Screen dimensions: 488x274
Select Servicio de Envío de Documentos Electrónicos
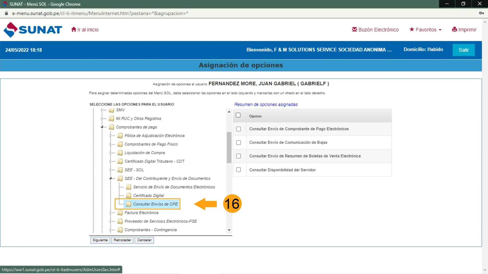(x=174, y=187)
